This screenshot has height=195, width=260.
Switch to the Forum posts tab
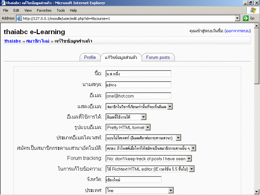click(158, 58)
